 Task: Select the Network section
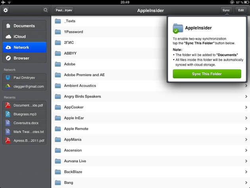point(24,47)
